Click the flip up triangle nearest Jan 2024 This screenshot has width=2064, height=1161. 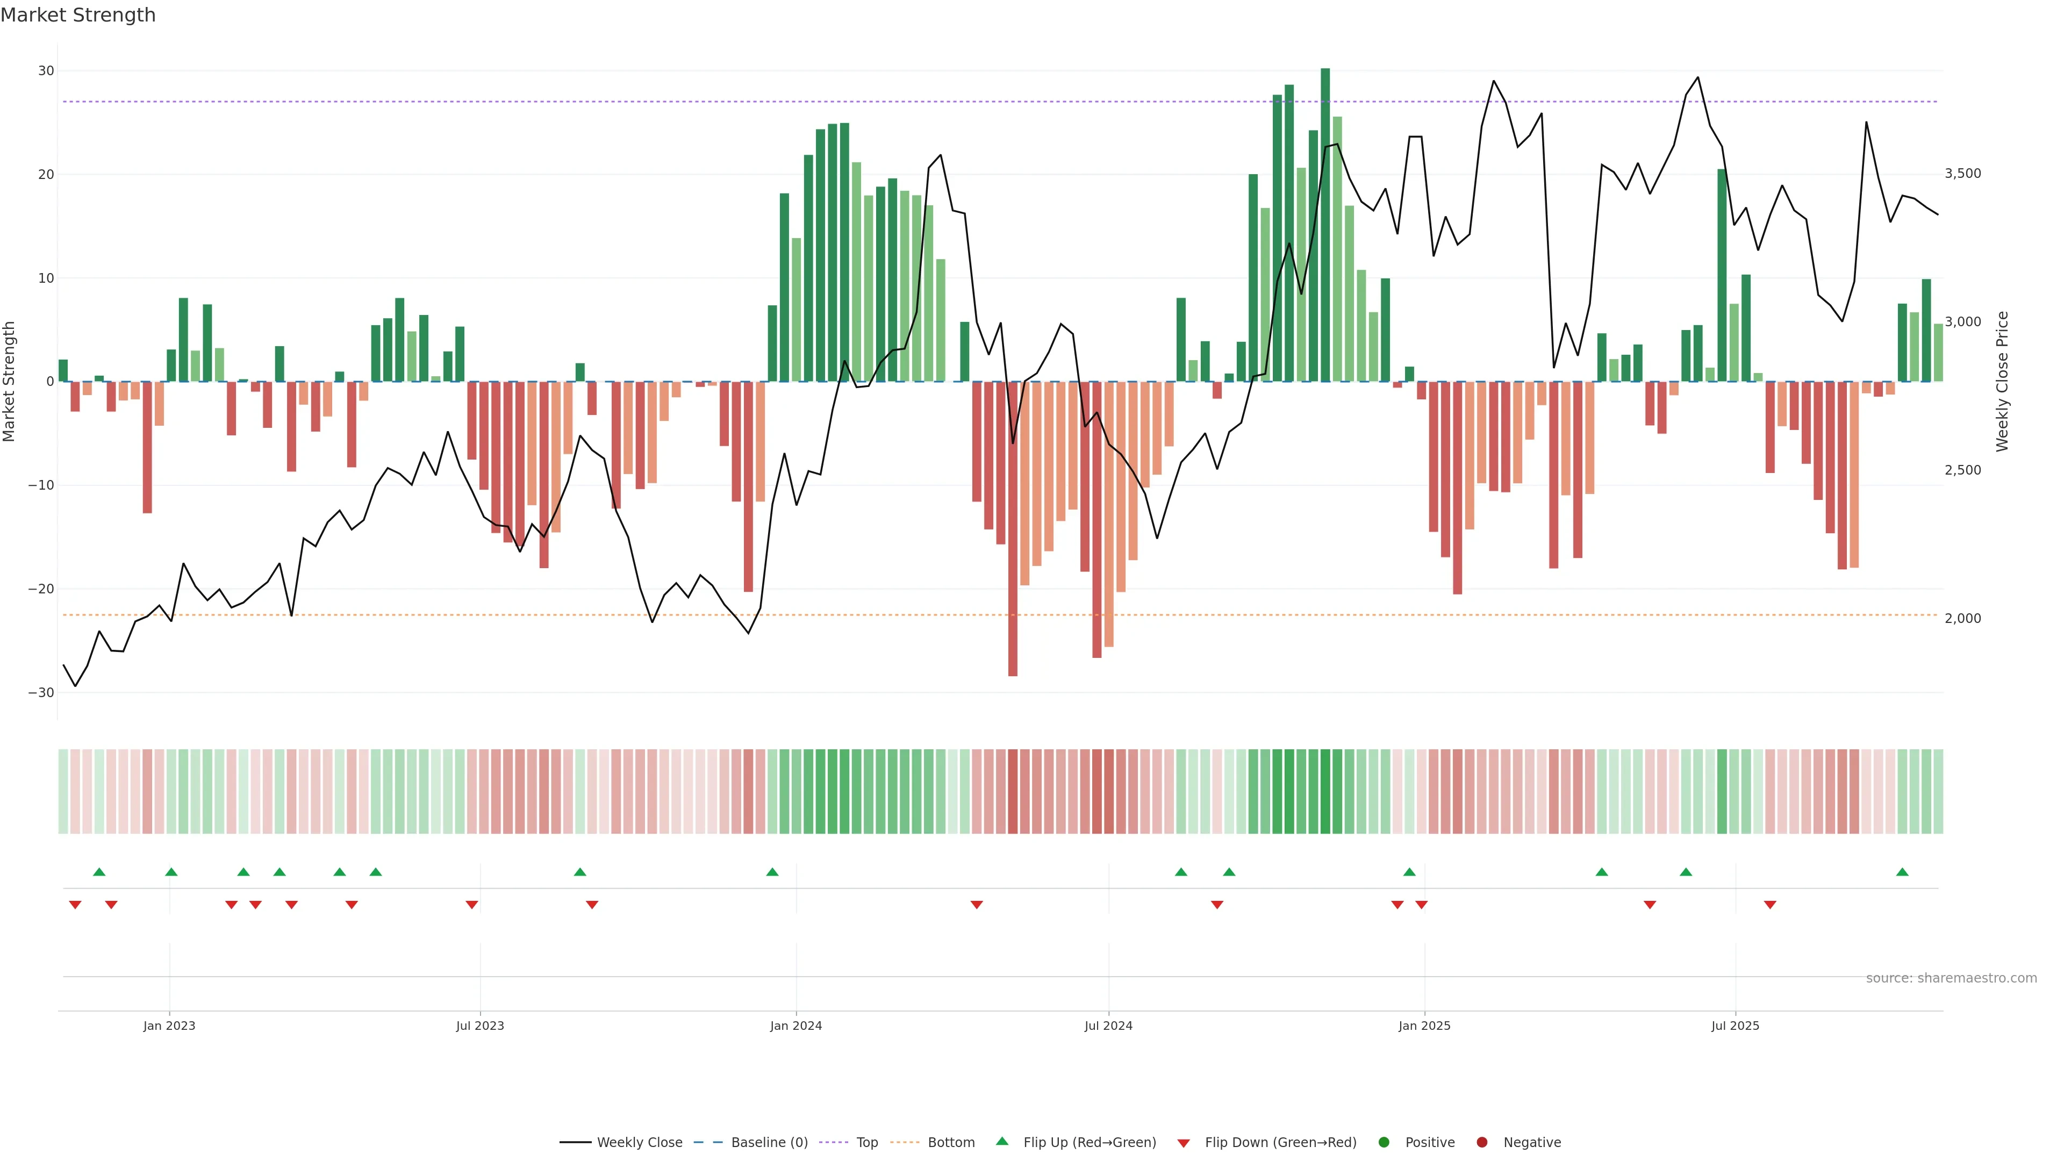tap(772, 872)
